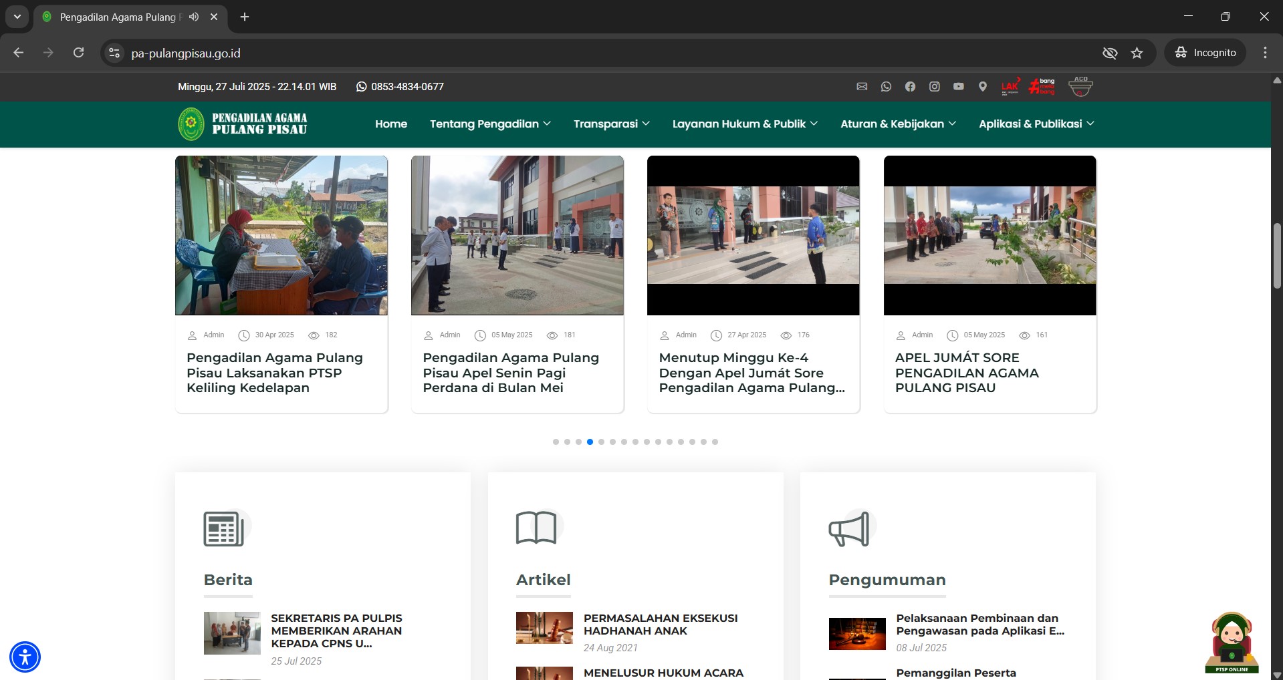Click the map location pin icon
Viewport: 1283px width, 680px height.
point(982,87)
